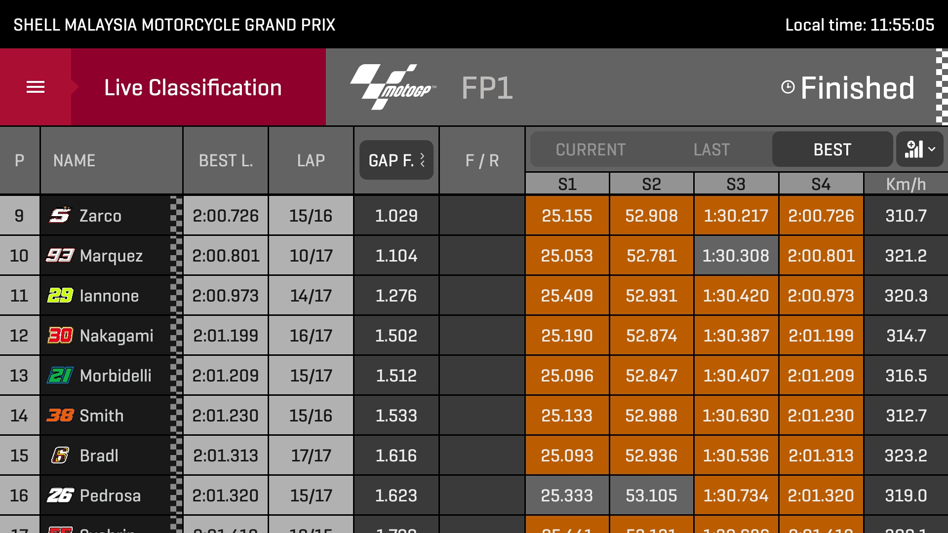Click Bradl's number 6 badge
Image resolution: width=948 pixels, height=533 pixels.
pos(60,455)
